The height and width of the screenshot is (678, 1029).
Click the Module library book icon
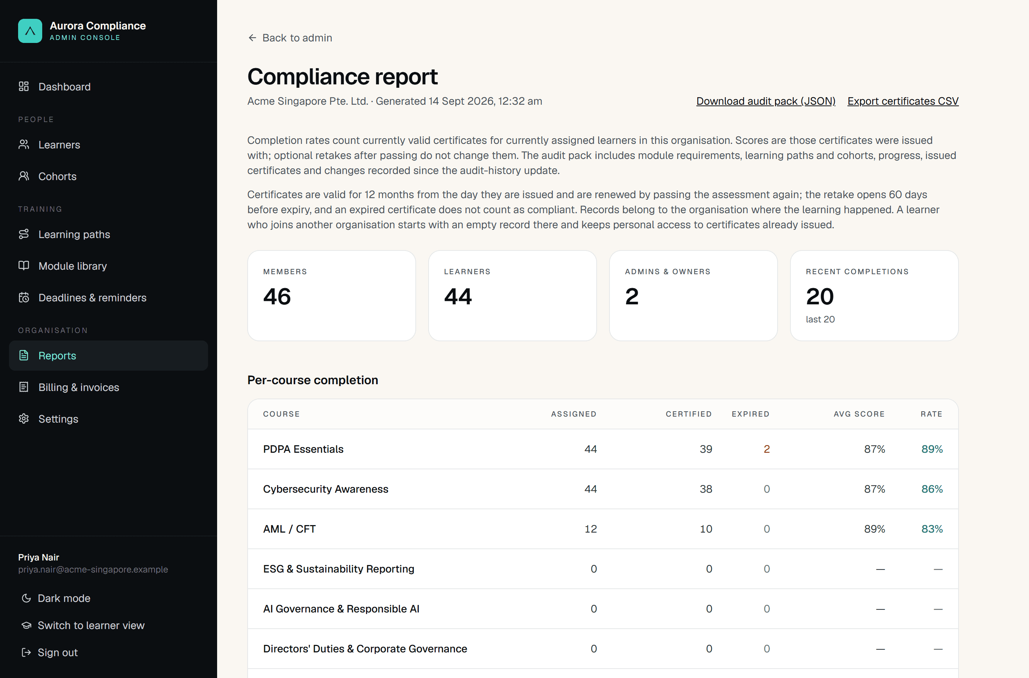(24, 266)
